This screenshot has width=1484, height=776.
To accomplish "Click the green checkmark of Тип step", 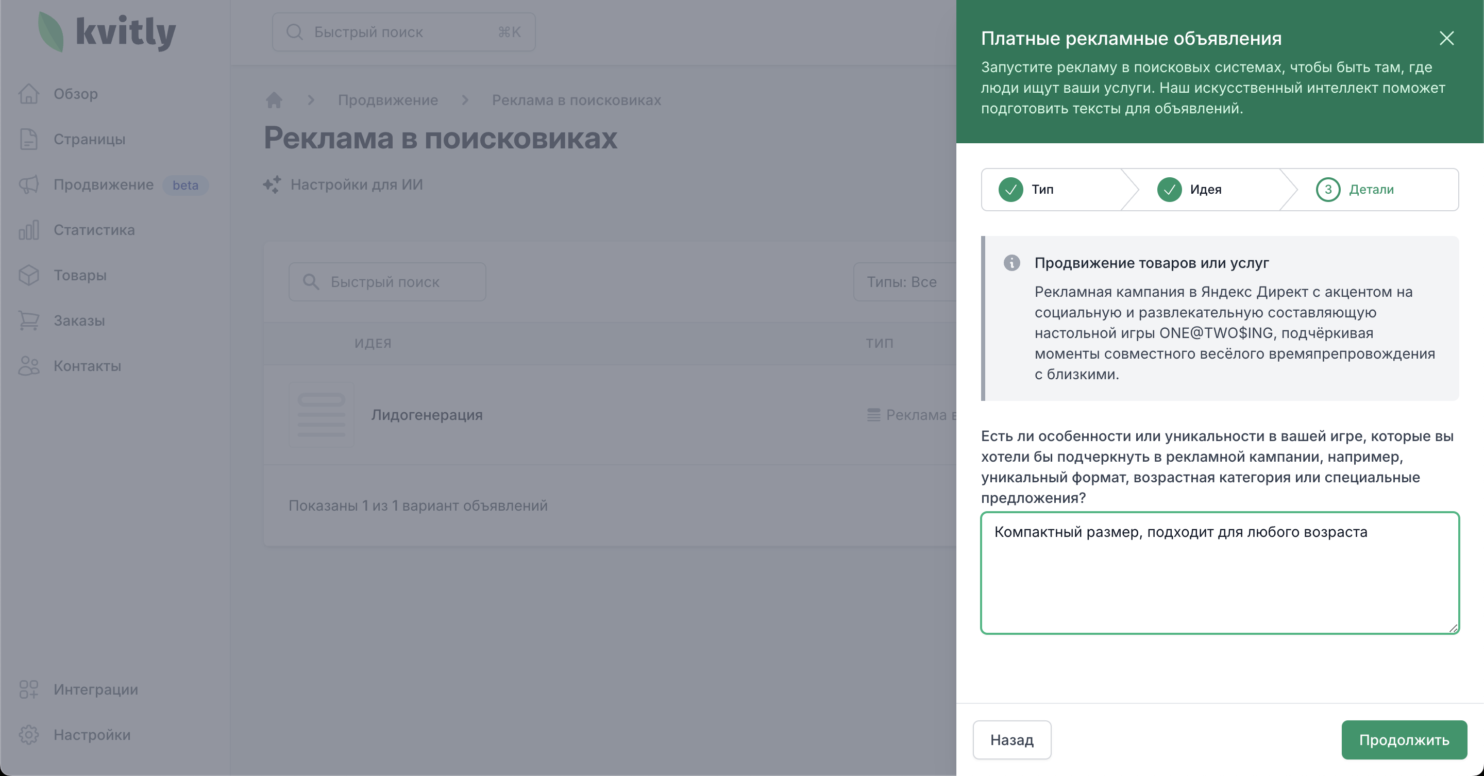I will 1010,190.
